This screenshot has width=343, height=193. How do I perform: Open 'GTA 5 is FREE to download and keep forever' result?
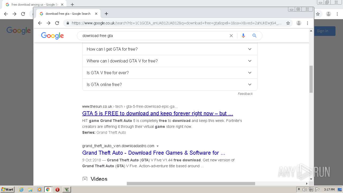(158, 113)
